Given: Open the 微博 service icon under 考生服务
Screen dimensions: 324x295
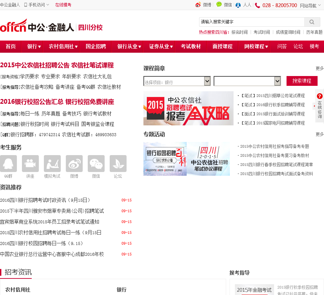Looking at the screenshot, I should 74,164.
